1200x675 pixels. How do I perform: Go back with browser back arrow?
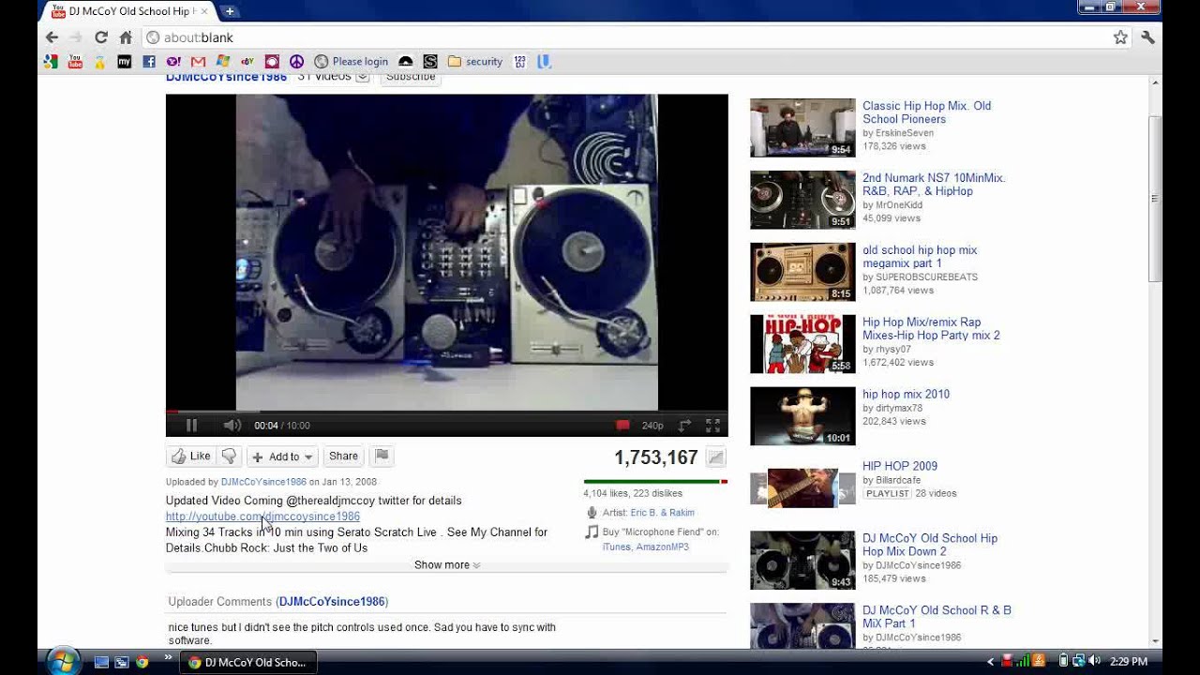coord(52,37)
